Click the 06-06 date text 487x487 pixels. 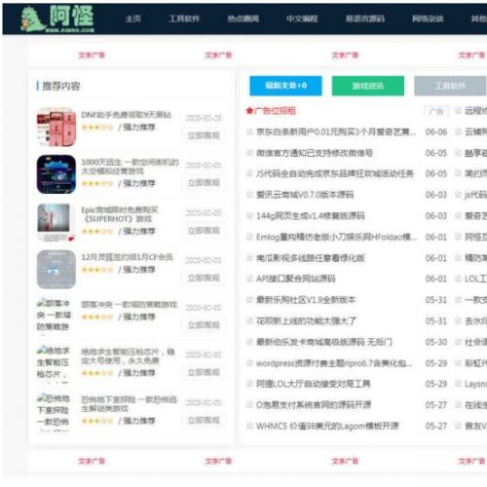pos(436,131)
